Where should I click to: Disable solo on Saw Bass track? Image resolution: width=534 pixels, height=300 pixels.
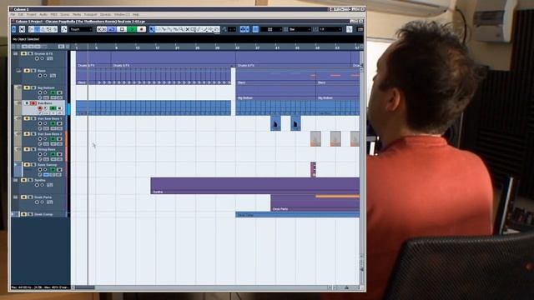(x=33, y=103)
